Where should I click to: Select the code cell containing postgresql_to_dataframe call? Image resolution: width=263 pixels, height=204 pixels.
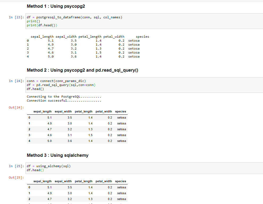(x=74, y=17)
